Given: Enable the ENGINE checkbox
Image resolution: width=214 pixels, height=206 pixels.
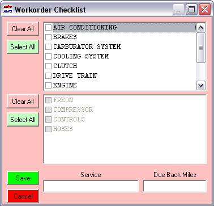Looking at the screenshot, I should [x=48, y=85].
